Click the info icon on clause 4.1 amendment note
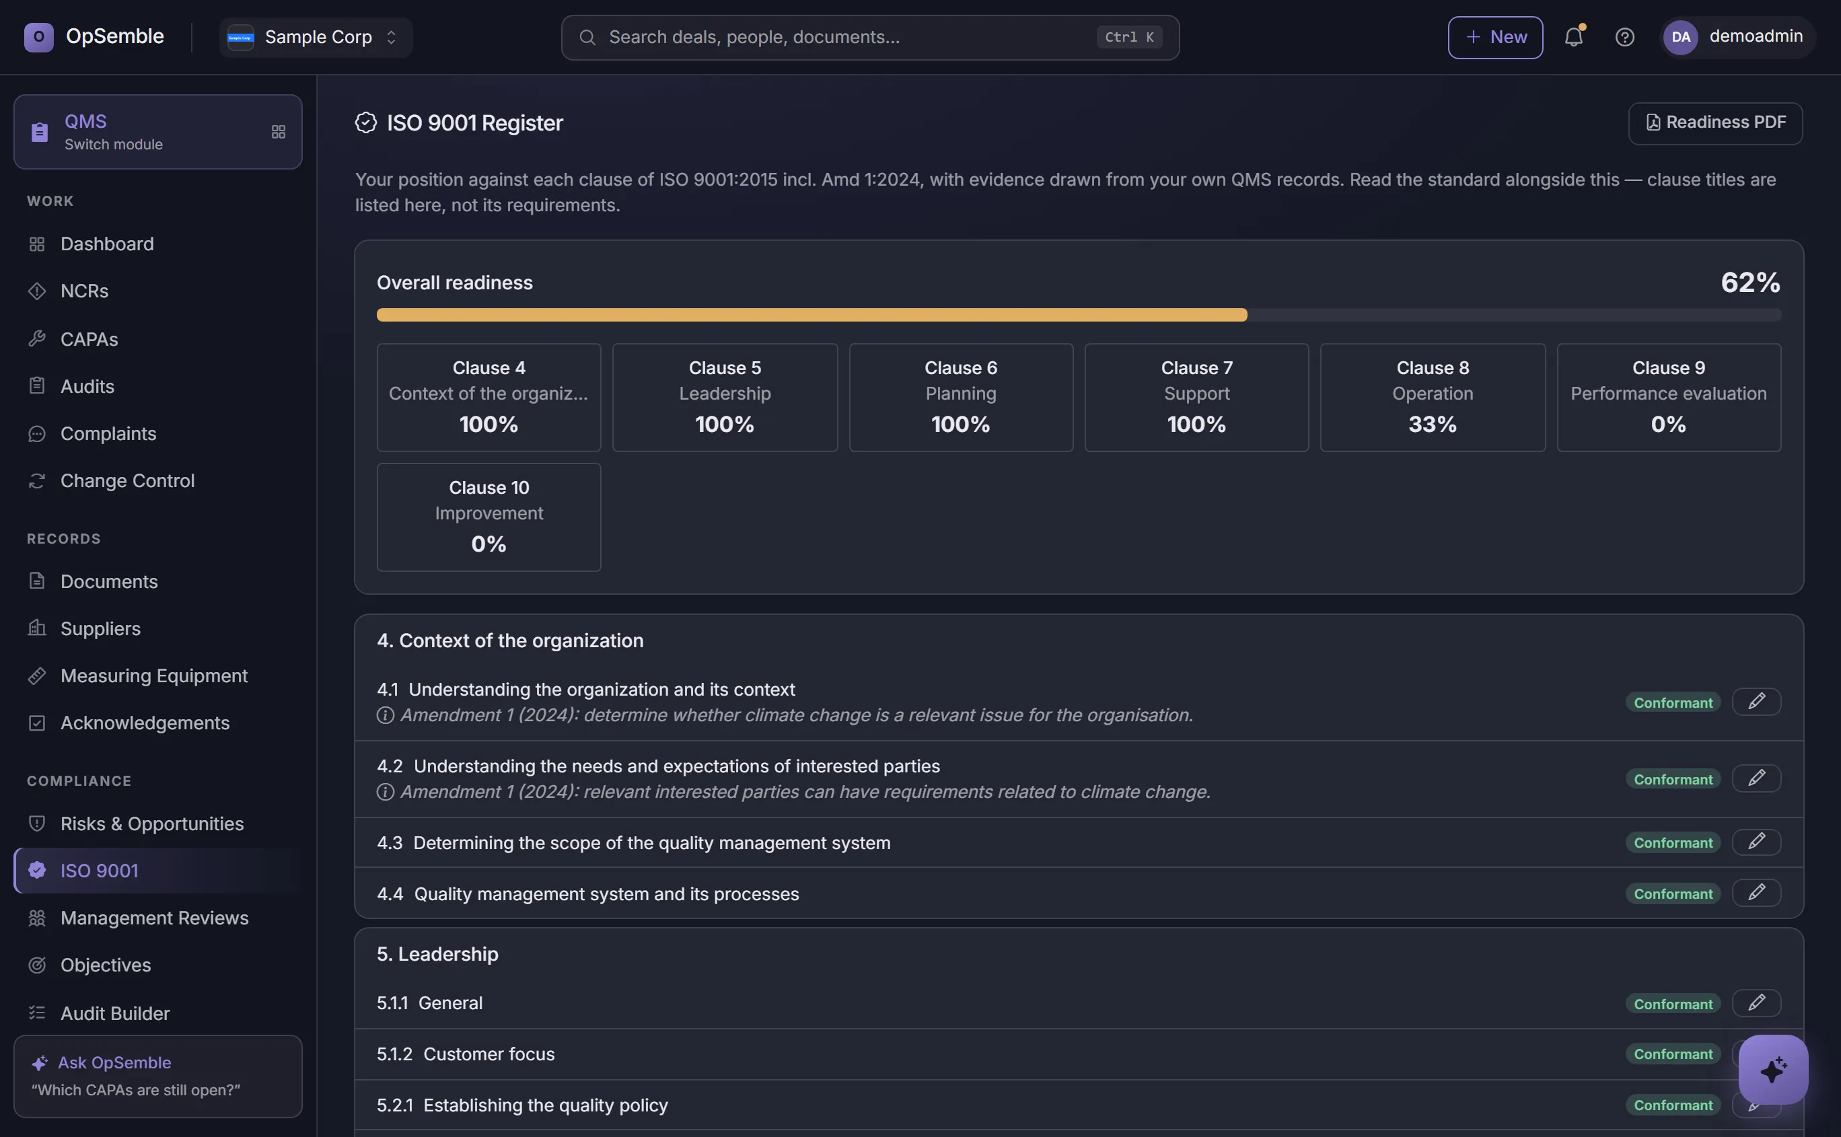Image resolution: width=1841 pixels, height=1137 pixels. pyautogui.click(x=385, y=715)
